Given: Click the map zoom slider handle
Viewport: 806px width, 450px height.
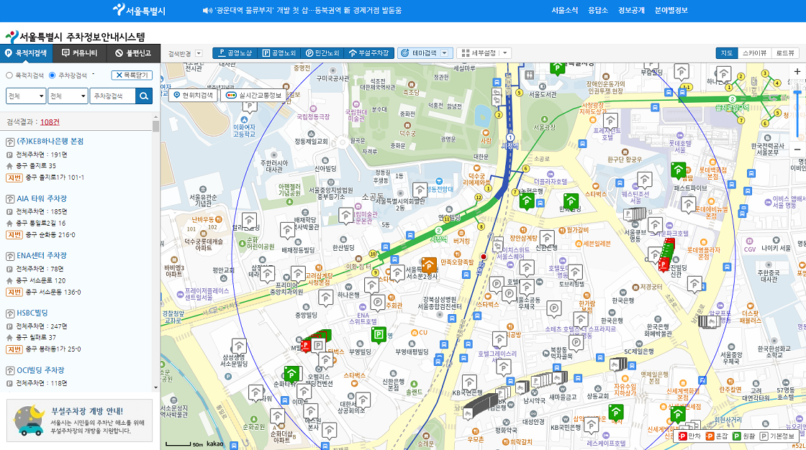Looking at the screenshot, I should tap(797, 93).
